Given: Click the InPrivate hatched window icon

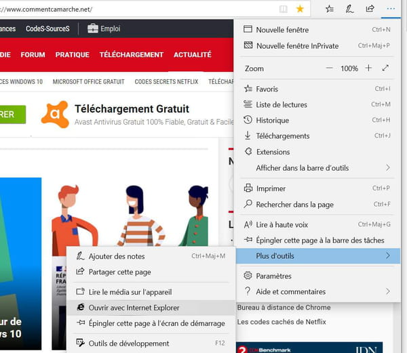Looking at the screenshot, I should (x=248, y=45).
